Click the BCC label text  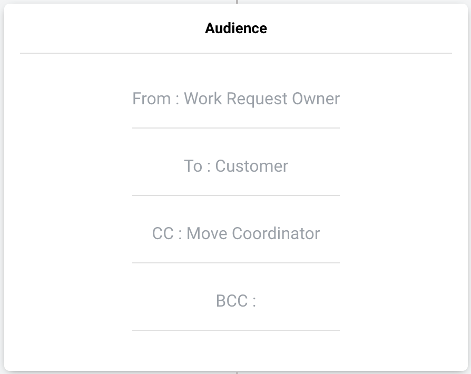tap(231, 301)
